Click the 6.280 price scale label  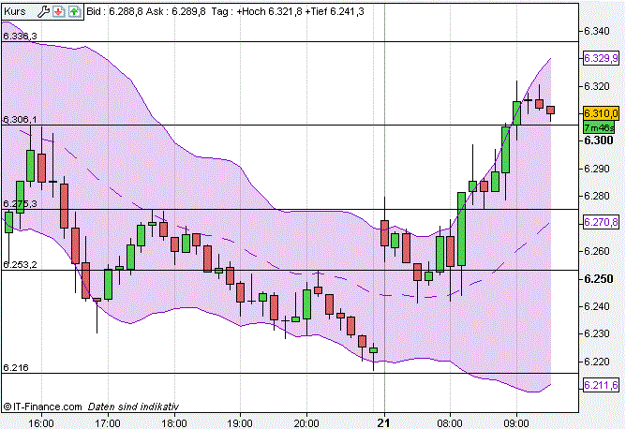[x=596, y=196]
